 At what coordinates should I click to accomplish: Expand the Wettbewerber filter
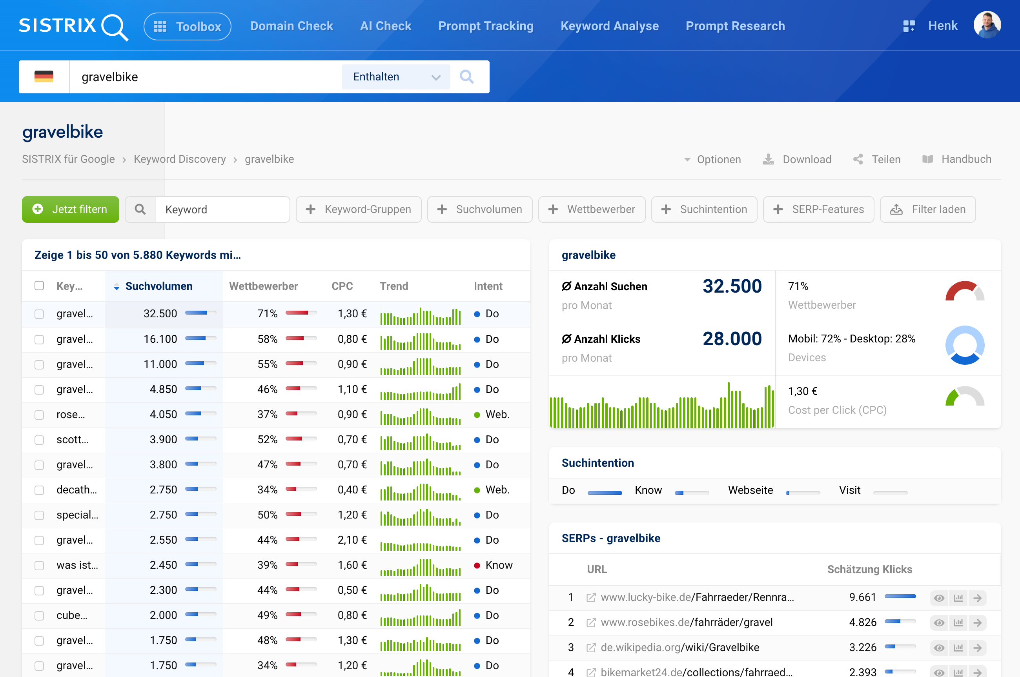pyautogui.click(x=592, y=209)
